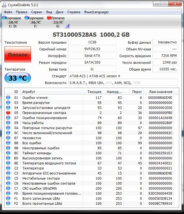Click raw value 0025002501E3
This screenshot has height=214, width=184.
160,153
